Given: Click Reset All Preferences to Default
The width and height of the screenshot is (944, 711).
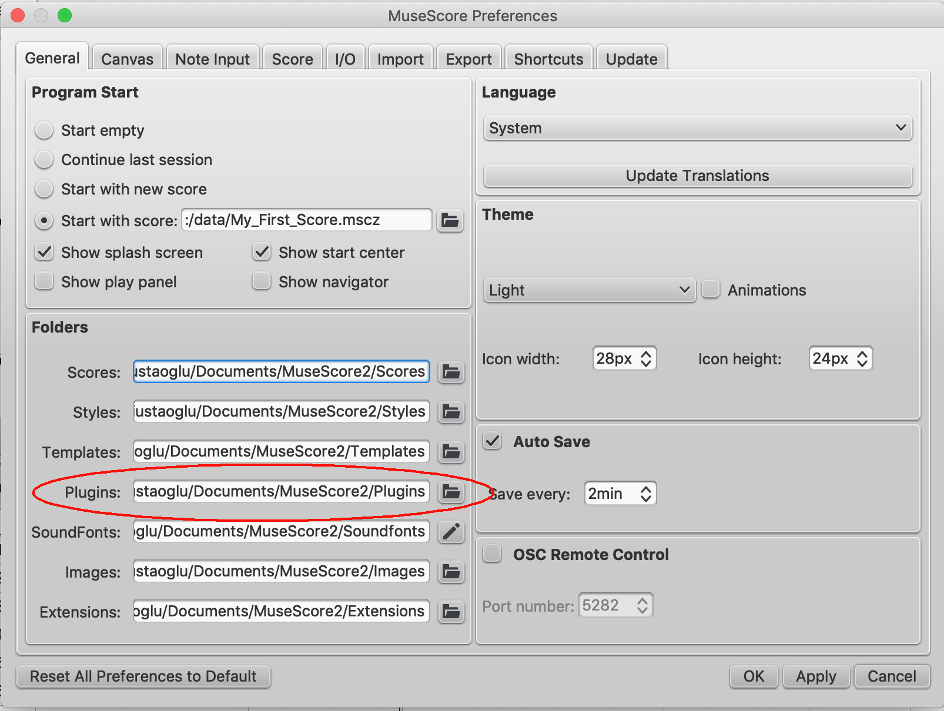Looking at the screenshot, I should click(143, 676).
